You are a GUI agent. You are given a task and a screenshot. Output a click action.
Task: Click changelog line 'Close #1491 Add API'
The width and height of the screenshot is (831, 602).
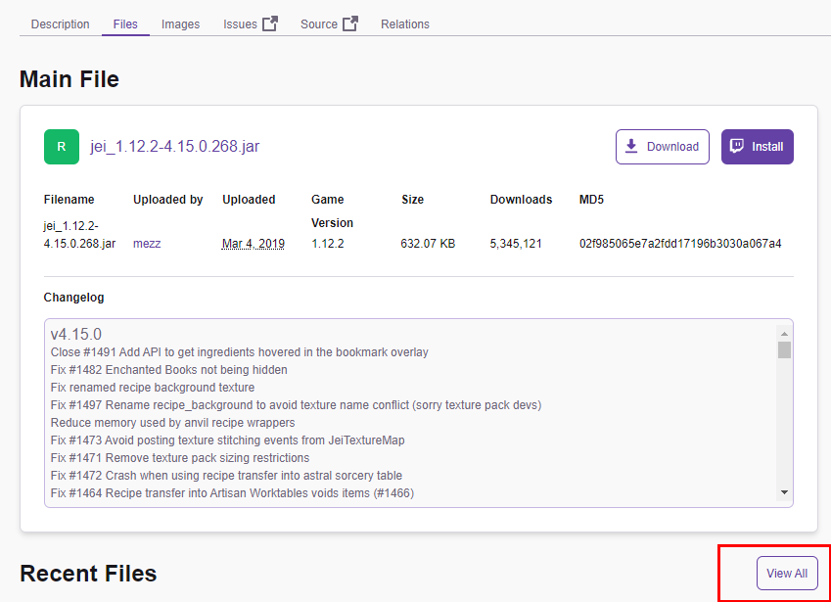coord(240,352)
